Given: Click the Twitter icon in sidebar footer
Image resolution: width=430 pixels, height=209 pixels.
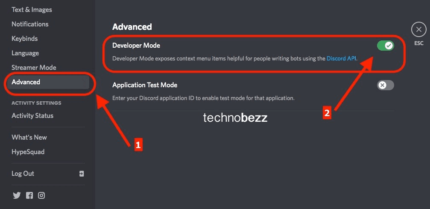Looking at the screenshot, I should 17,195.
